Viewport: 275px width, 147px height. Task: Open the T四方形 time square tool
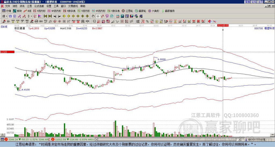click(x=84, y=11)
